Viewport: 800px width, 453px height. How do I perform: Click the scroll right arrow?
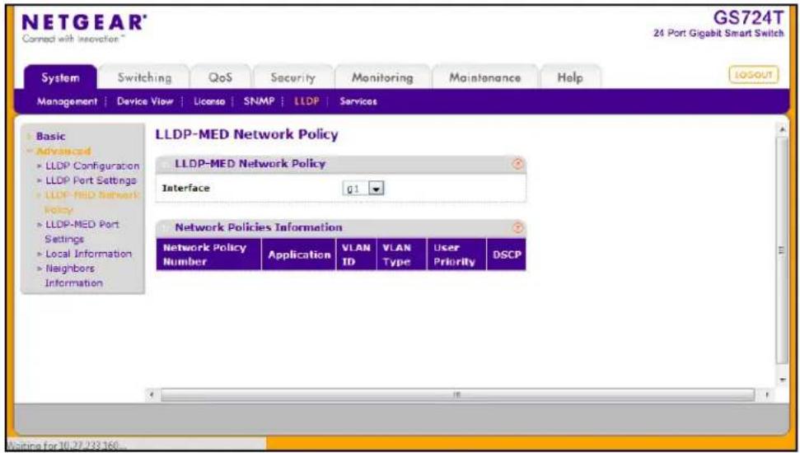(767, 395)
